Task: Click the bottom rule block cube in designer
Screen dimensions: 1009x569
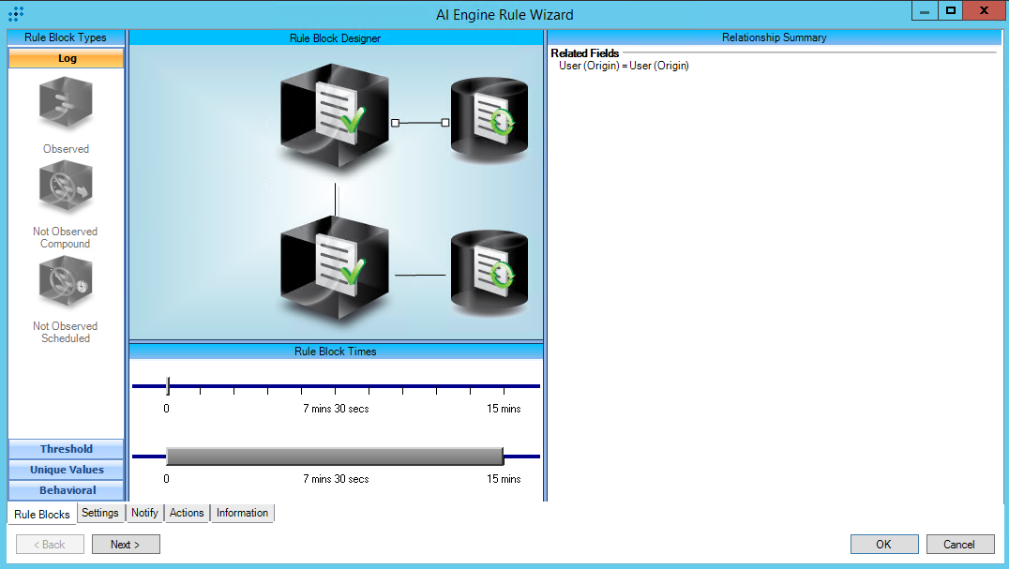Action: [335, 269]
